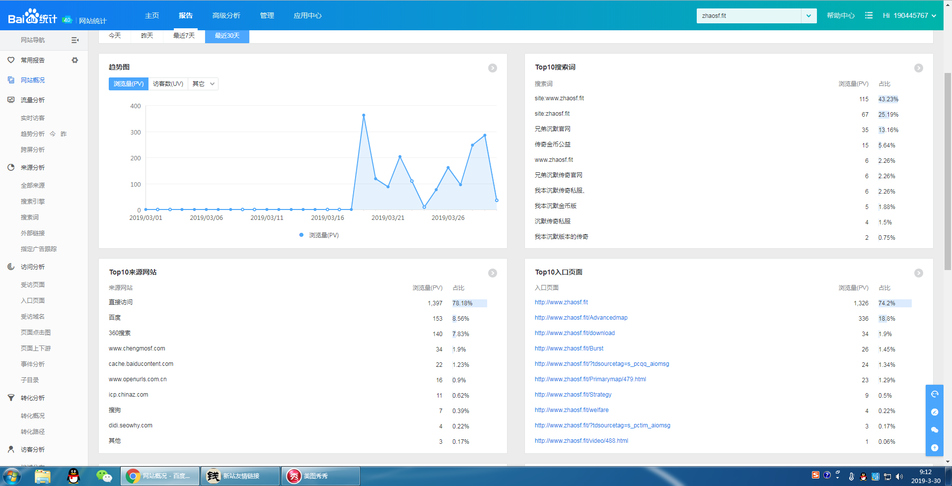The image size is (952, 486).
Task: Expand the Hi 190445767 account menu
Action: click(909, 15)
